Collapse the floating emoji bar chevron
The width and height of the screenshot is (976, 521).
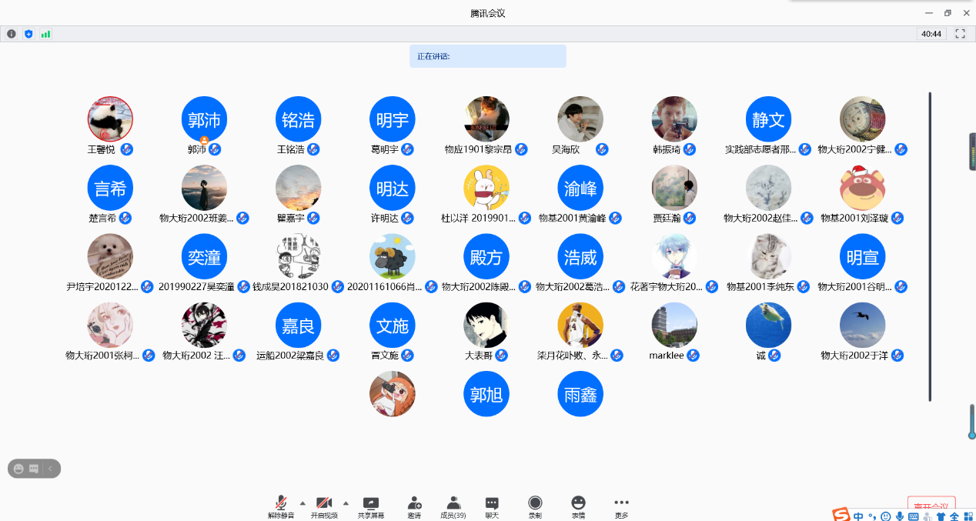coord(51,468)
